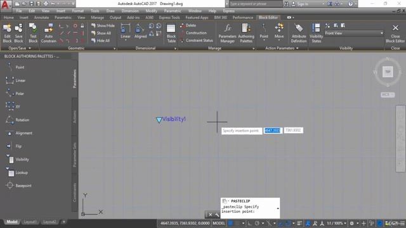Select the Aligned dimensional constraint
406x228 pixels.
pos(140,31)
